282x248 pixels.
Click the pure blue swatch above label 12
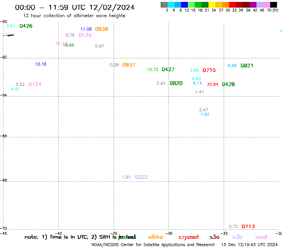tap(184, 5)
